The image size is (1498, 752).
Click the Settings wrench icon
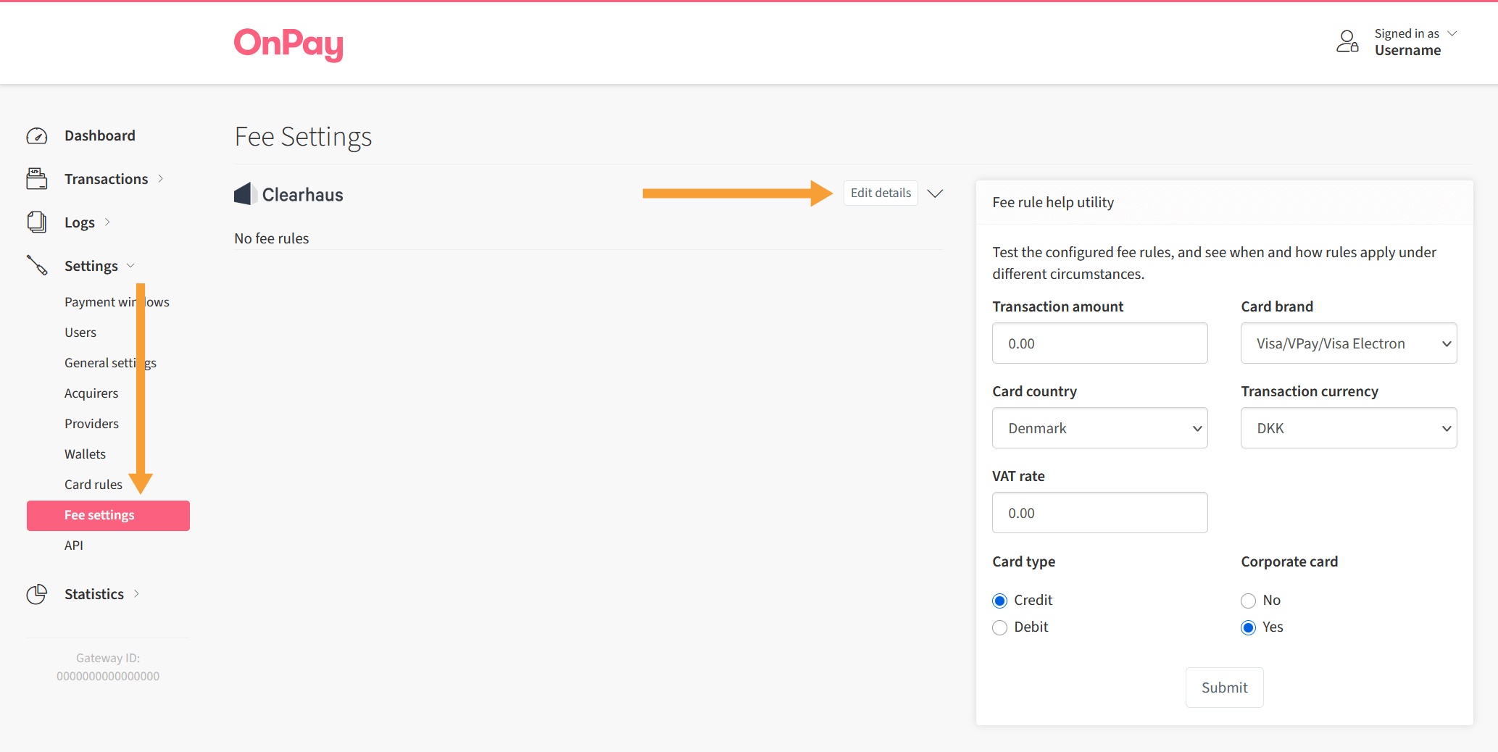tap(36, 265)
